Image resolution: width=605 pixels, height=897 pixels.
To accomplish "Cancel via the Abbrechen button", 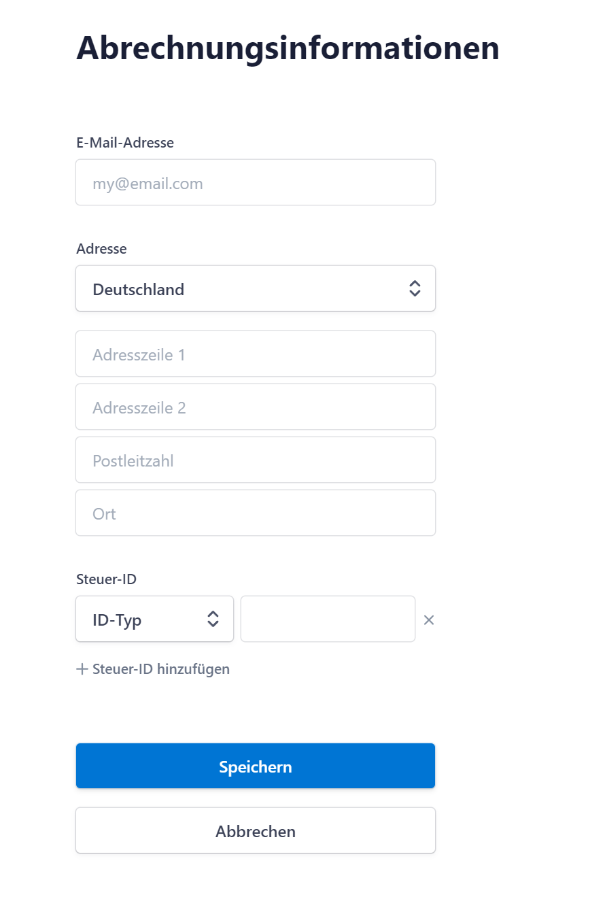I will click(256, 830).
